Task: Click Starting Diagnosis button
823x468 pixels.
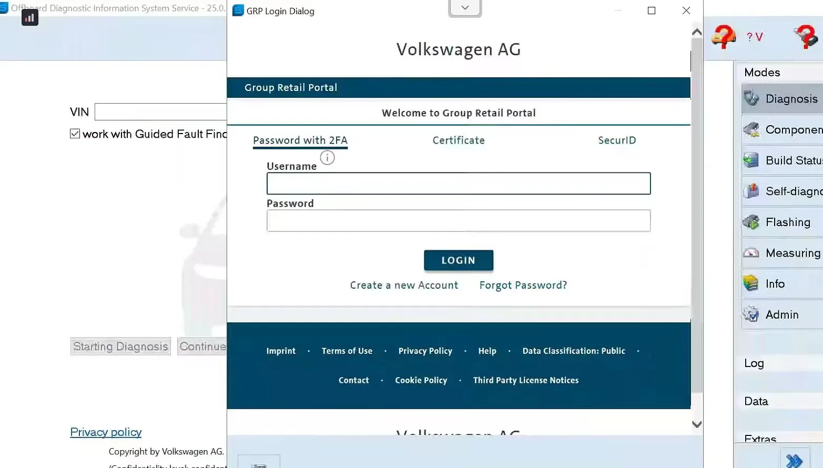Action: click(120, 347)
